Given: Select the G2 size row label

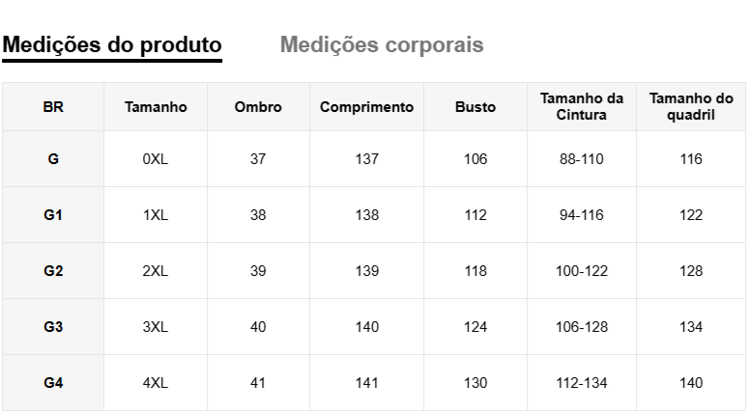Looking at the screenshot, I should click(x=53, y=271).
